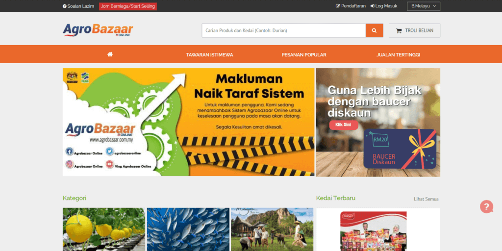Click Jom Berniaga/Start Selling button
502x251 pixels.
[x=128, y=6]
